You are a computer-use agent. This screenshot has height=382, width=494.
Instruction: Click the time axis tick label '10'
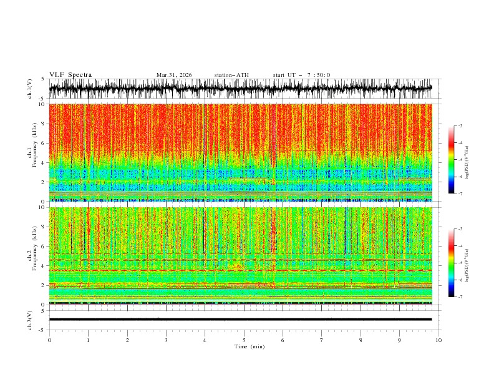coord(438,340)
